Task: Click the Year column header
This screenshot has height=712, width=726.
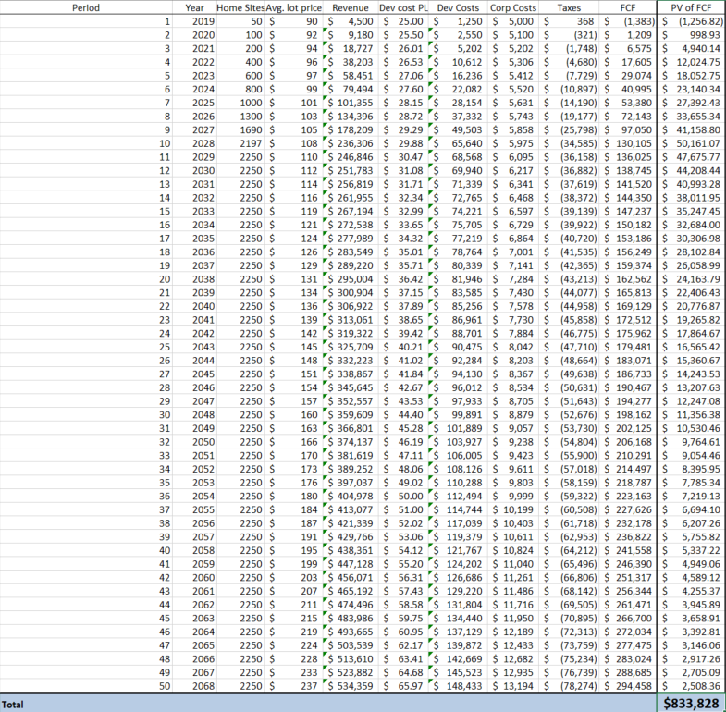Action: pos(194,7)
